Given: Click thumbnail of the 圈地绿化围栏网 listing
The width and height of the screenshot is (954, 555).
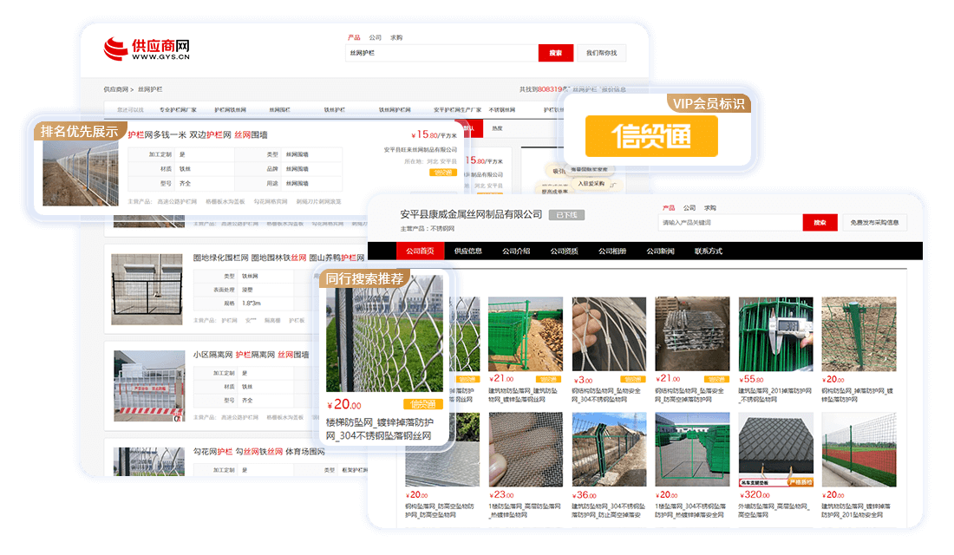Looking at the screenshot, I should point(147,289).
